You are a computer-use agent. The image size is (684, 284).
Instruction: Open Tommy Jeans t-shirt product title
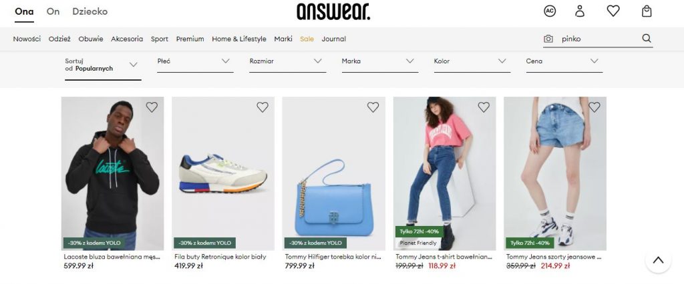point(444,257)
